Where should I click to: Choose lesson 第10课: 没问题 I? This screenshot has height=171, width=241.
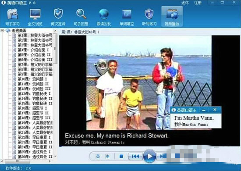point(32,79)
